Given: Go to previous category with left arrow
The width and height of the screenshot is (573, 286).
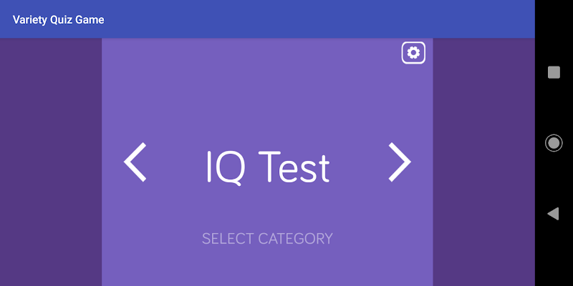Looking at the screenshot, I should 135,162.
